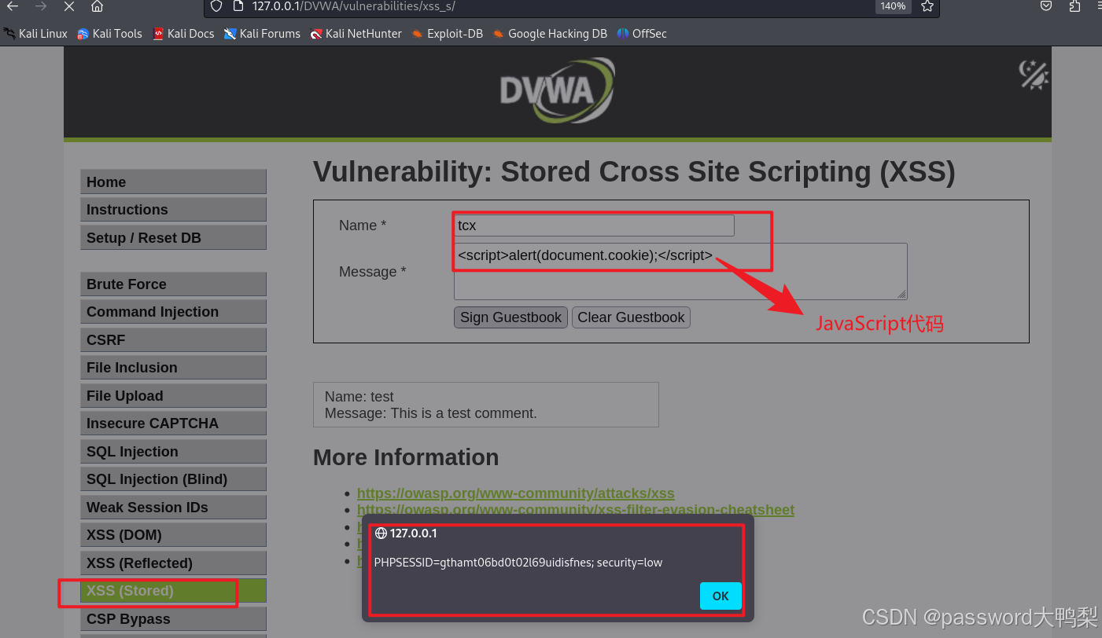Open Setup / Reset DB page

point(173,237)
